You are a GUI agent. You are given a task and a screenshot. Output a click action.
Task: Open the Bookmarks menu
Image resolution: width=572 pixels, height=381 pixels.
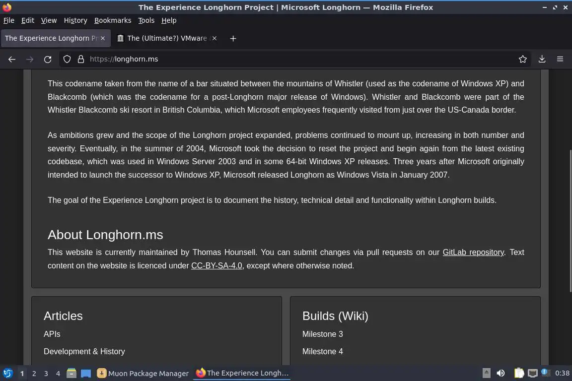click(113, 20)
